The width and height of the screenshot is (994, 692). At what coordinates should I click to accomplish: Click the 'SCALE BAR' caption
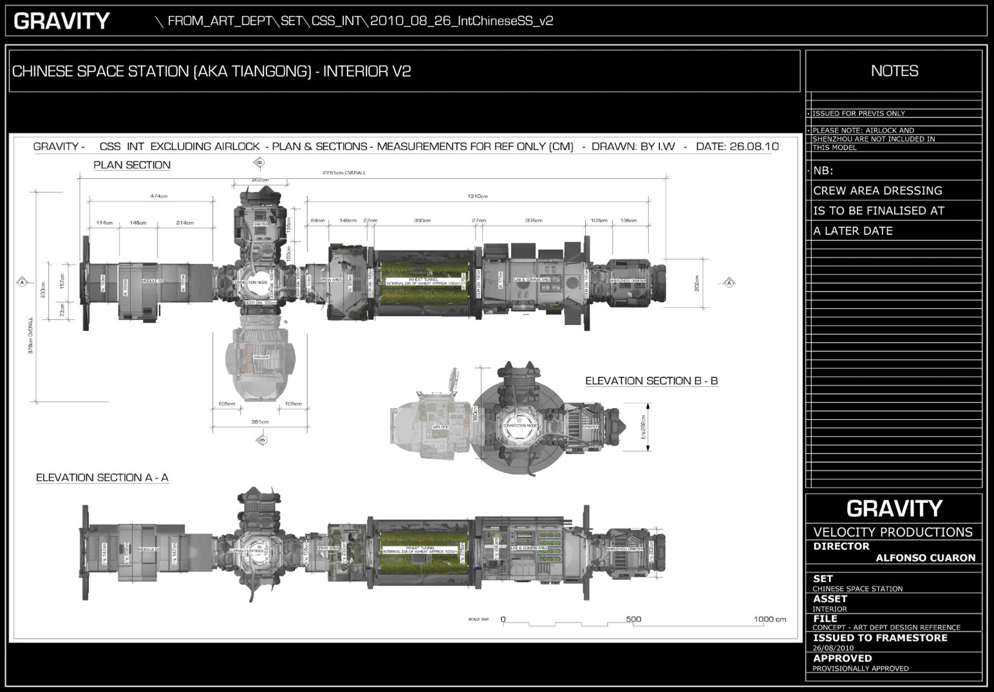[478, 619]
